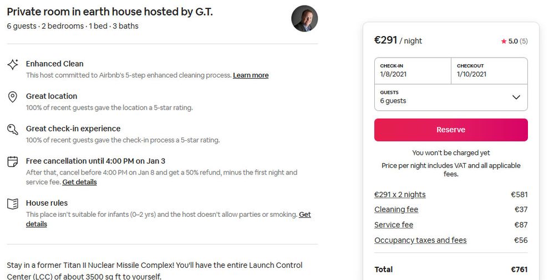This screenshot has height=280, width=554.
Task: Open host G.T. profile photo
Action: (x=304, y=19)
